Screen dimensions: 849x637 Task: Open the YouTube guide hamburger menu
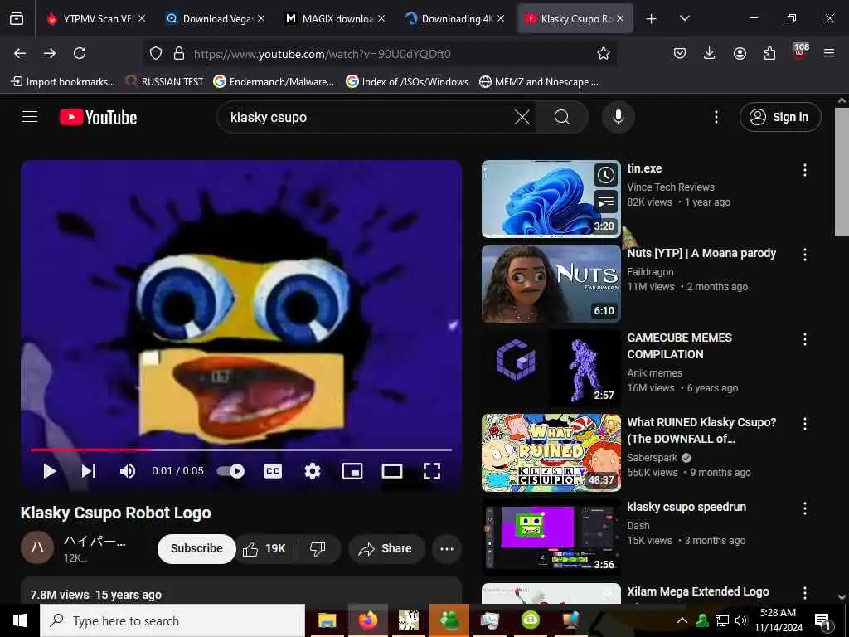tap(30, 116)
